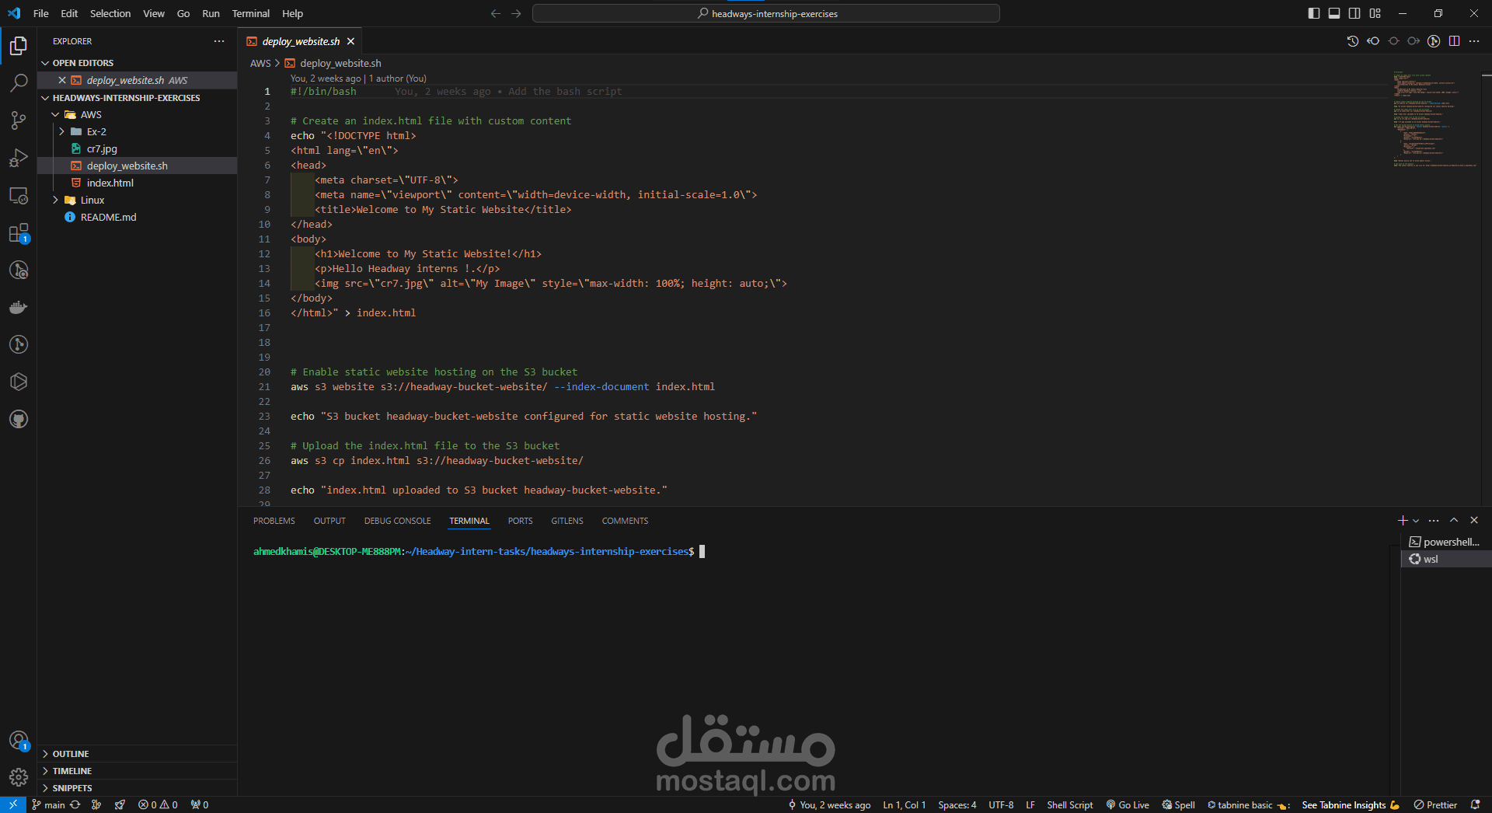
Task: Click Synchronize Changes icon beside main branch
Action: click(75, 804)
